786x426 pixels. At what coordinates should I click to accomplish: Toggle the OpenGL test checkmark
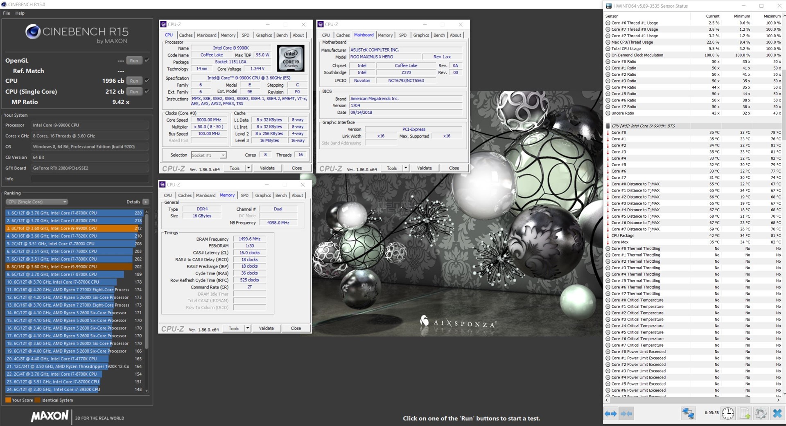click(147, 60)
